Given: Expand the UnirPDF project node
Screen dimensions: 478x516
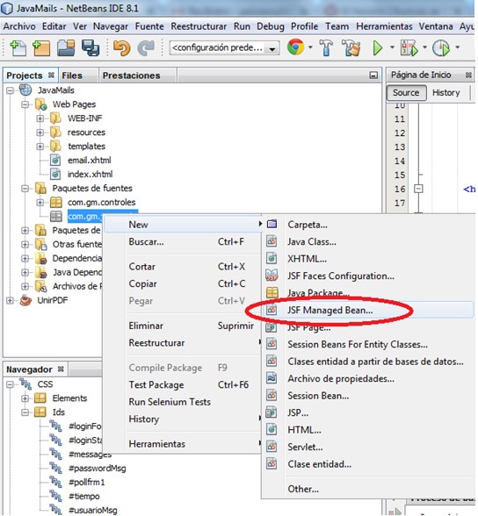Looking at the screenshot, I should (x=11, y=300).
